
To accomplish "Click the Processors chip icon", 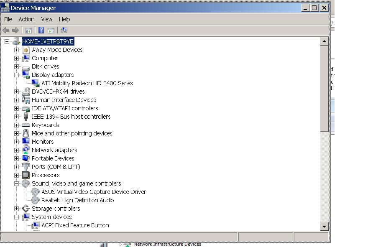I will pos(26,175).
